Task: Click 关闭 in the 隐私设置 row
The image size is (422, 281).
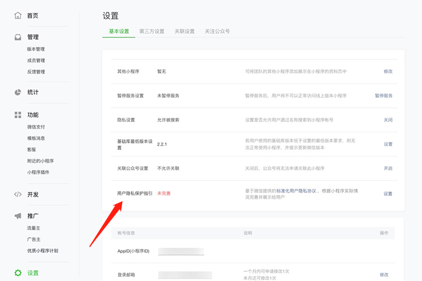Action: (388, 120)
